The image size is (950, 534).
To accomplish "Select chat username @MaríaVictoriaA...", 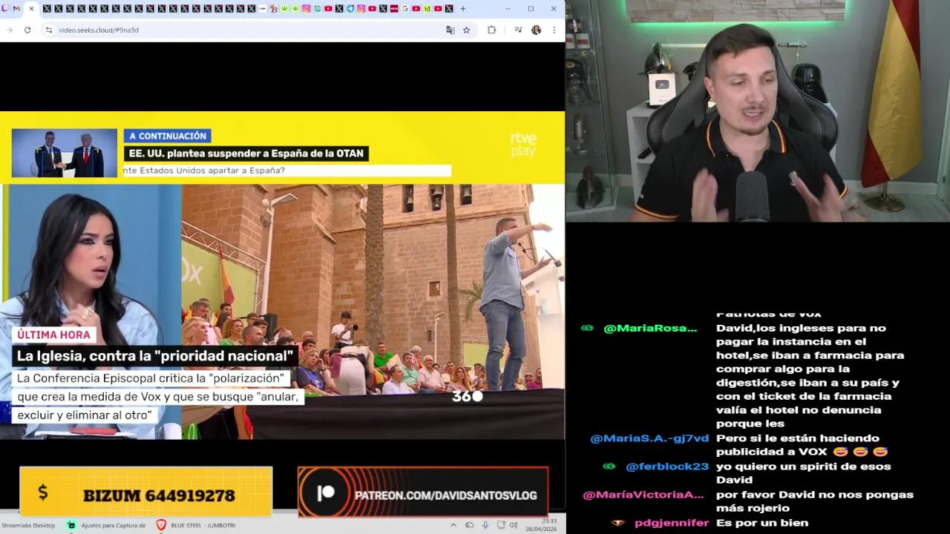I will [643, 495].
